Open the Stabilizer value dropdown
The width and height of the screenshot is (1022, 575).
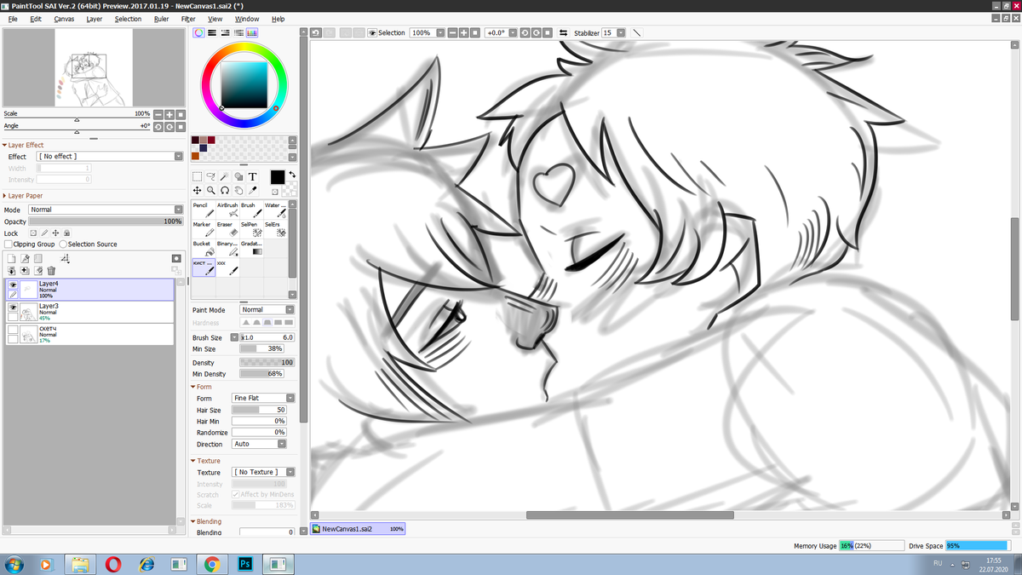[x=621, y=33]
